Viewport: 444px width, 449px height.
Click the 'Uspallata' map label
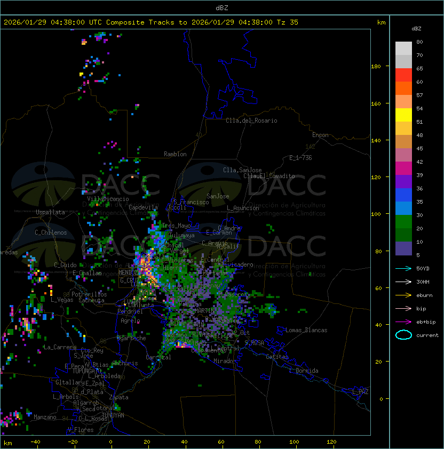coord(50,212)
